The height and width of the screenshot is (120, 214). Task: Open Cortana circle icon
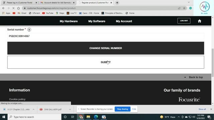[x=65, y=117]
